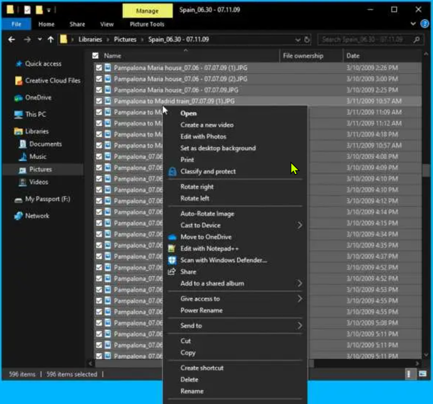Click the Classify and protect lock icon

coord(172,171)
